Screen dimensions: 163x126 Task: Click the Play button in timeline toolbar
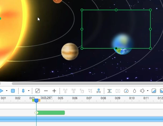[x=1, y=91]
